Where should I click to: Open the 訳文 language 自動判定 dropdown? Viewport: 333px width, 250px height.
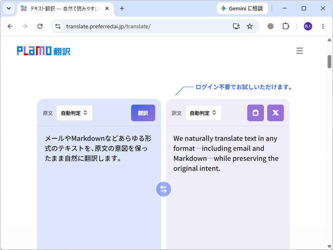point(203,113)
